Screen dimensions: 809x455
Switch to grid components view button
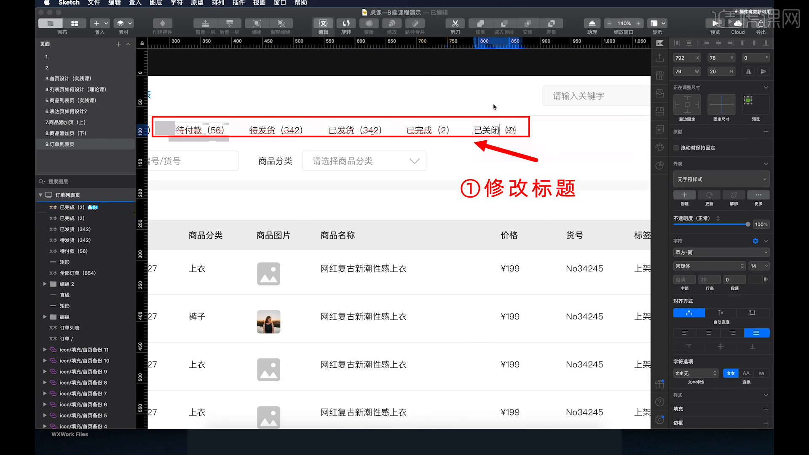75,24
